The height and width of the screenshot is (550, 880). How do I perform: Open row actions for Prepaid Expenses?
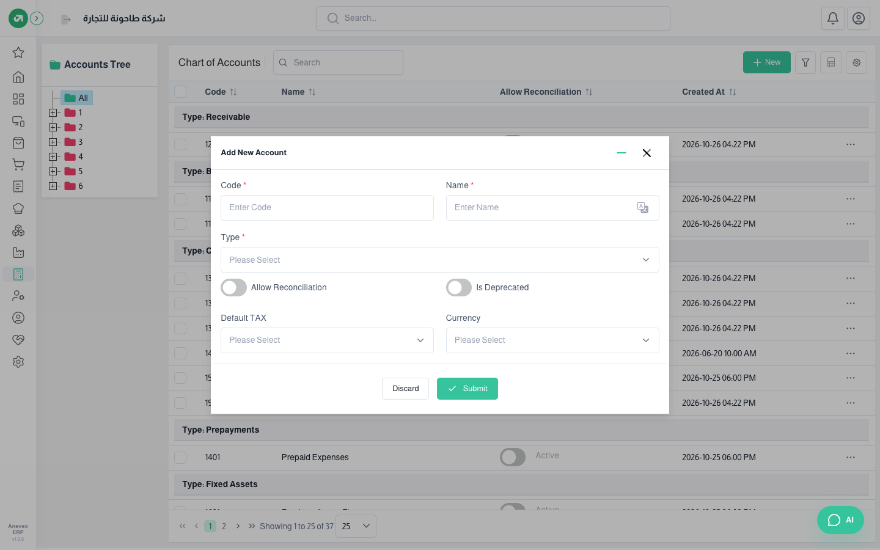[851, 457]
